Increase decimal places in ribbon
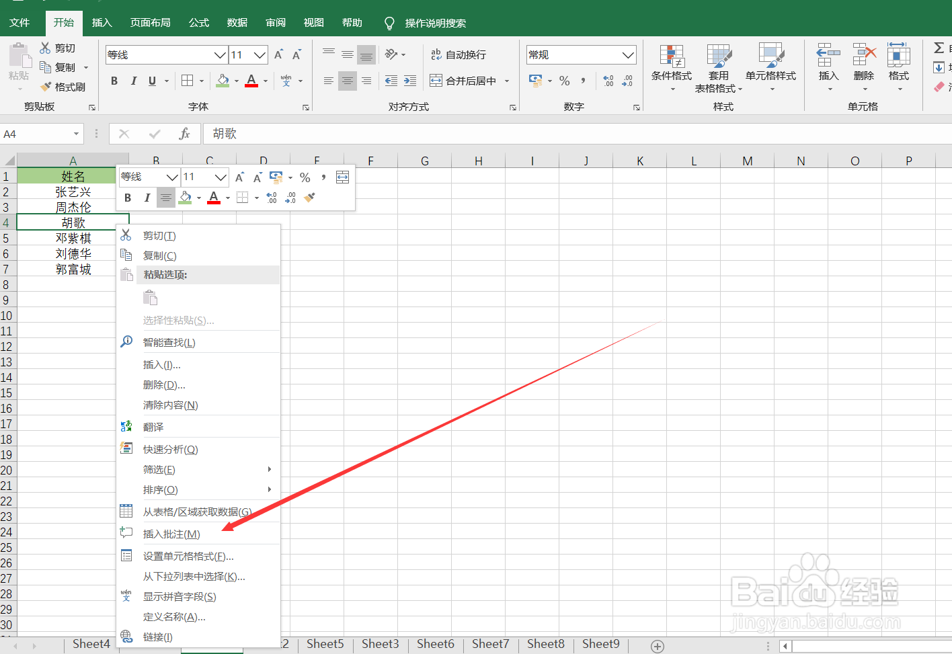Screen dimensions: 952x654 (x=608, y=81)
